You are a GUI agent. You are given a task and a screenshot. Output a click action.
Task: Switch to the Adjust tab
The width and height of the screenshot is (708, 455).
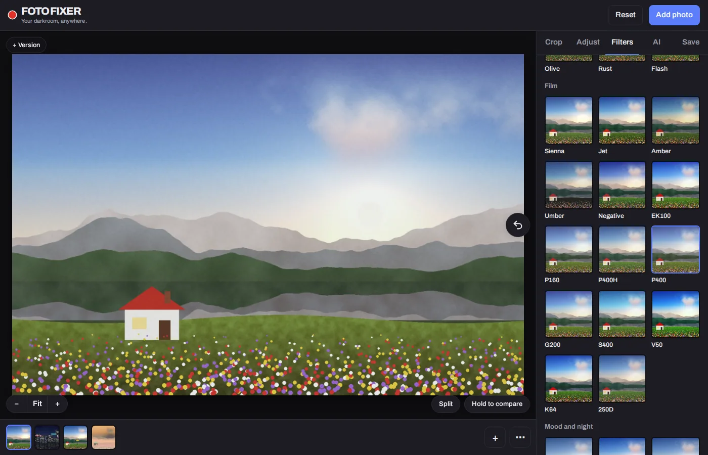pyautogui.click(x=588, y=42)
